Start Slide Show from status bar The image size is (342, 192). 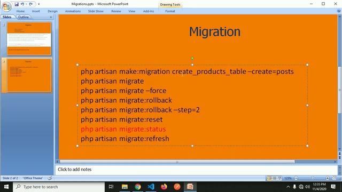279,178
